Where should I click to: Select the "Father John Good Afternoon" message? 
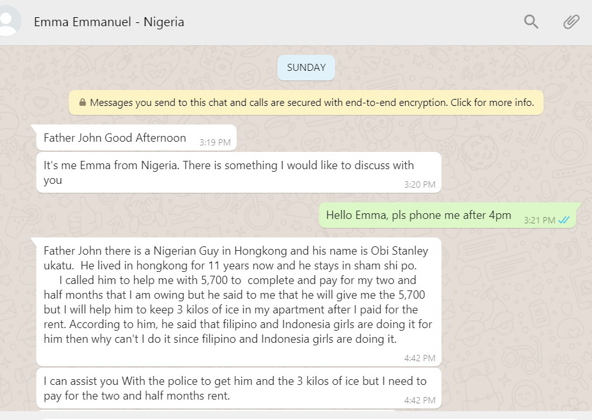(115, 138)
